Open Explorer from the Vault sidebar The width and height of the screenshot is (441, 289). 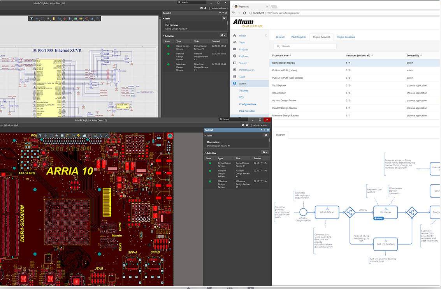[243, 56]
